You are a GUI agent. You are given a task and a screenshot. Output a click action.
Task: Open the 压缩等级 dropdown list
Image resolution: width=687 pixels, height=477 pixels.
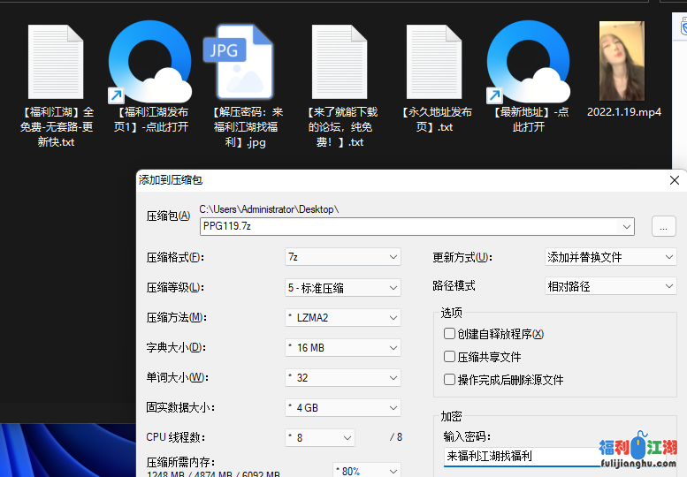pyautogui.click(x=343, y=287)
